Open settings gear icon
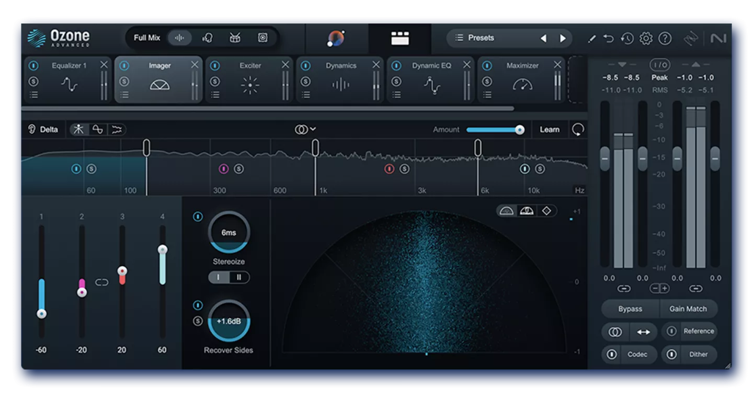Viewport: 753px width, 393px height. [x=646, y=38]
